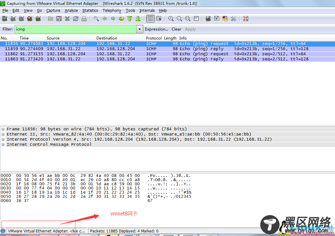Viewport: 335px width, 236px height.
Task: Open the filter history dropdown arrow
Action: pos(139,29)
